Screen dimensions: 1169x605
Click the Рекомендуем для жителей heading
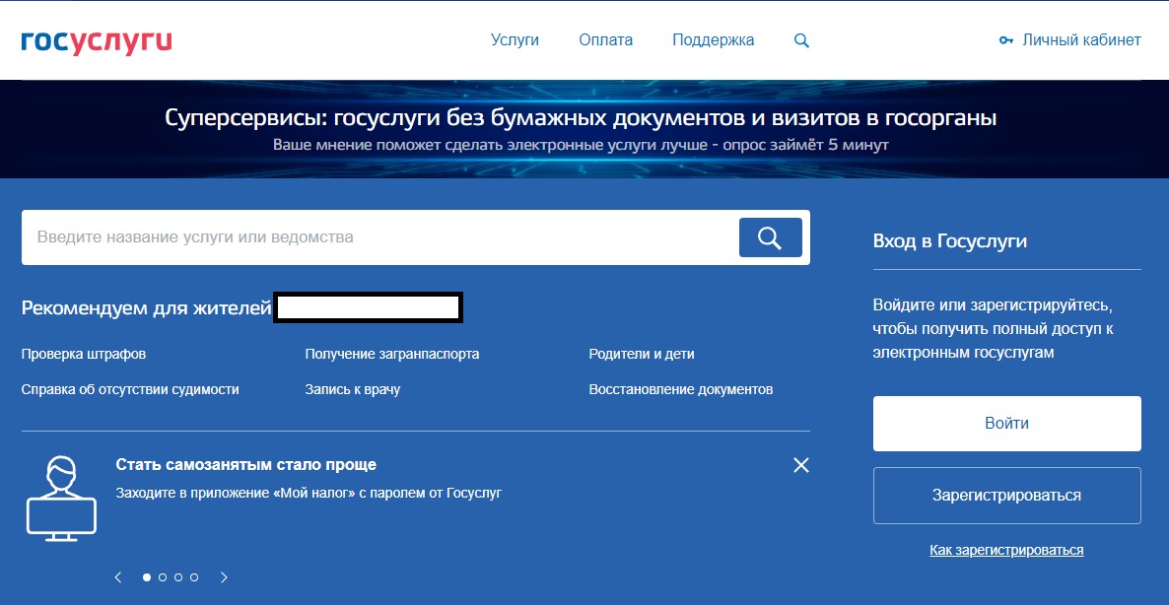pyautogui.click(x=146, y=307)
